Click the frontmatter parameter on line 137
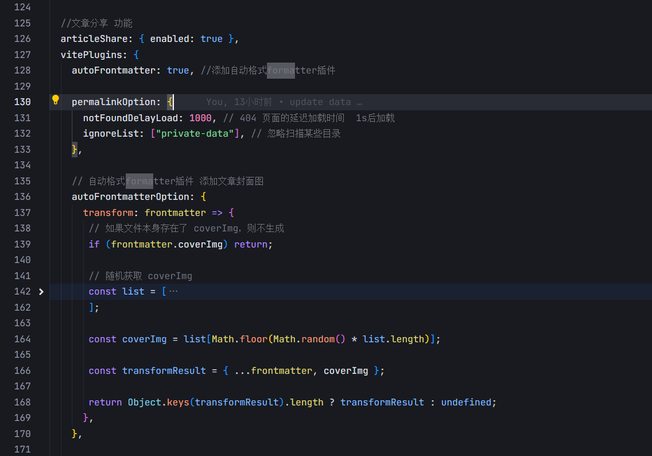Screen dimensions: 652x456 175,212
